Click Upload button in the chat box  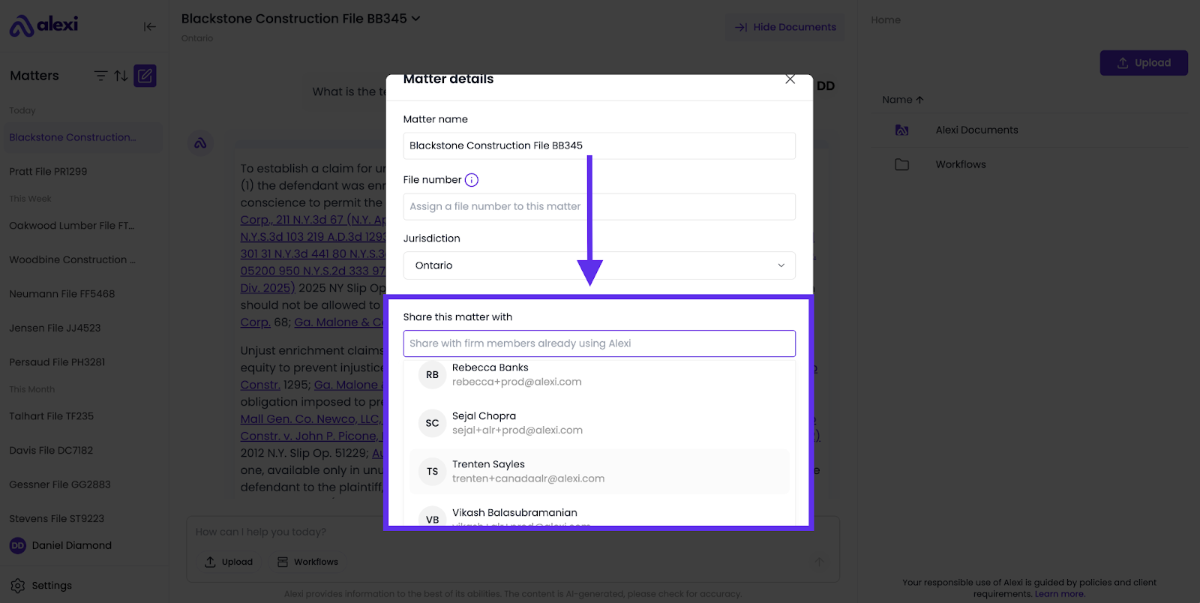tap(229, 562)
